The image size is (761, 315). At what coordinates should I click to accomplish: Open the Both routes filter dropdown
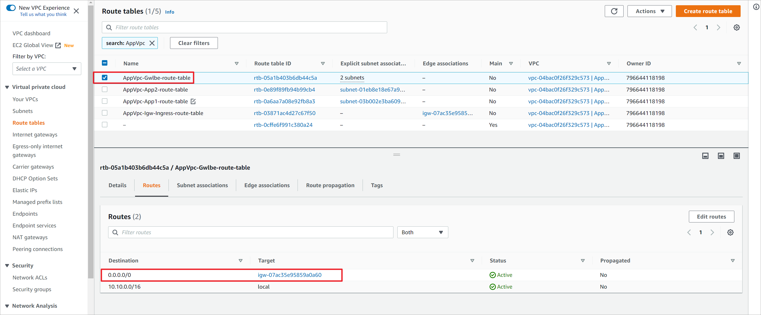422,233
